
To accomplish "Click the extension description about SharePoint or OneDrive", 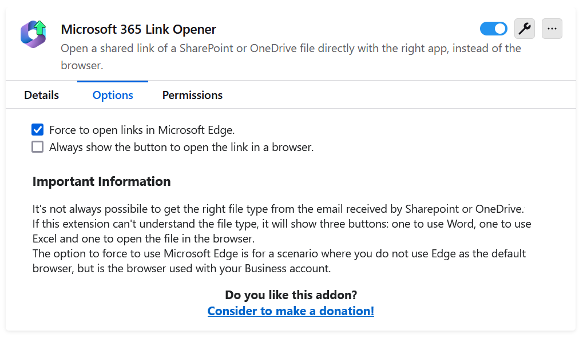I will pos(291,57).
